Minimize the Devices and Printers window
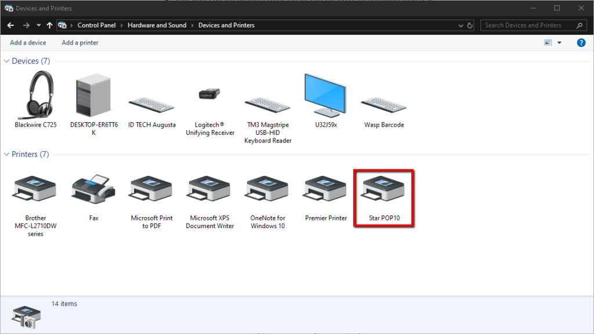Screen dimensions: 594x334 (x=533, y=8)
